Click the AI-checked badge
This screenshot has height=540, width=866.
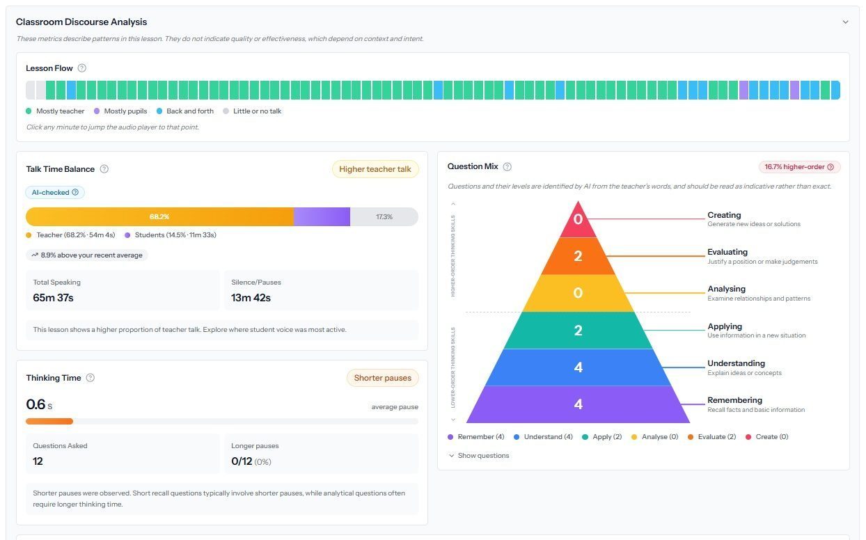(55, 193)
